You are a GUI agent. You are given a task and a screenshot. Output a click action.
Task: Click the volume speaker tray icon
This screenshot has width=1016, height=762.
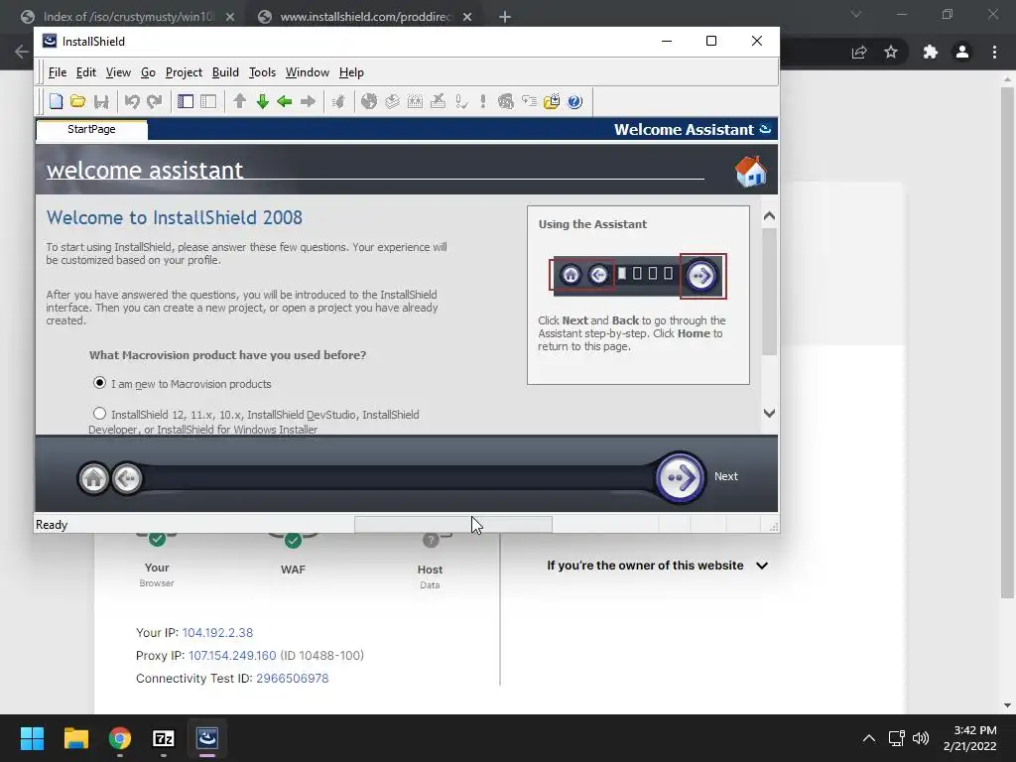[920, 738]
